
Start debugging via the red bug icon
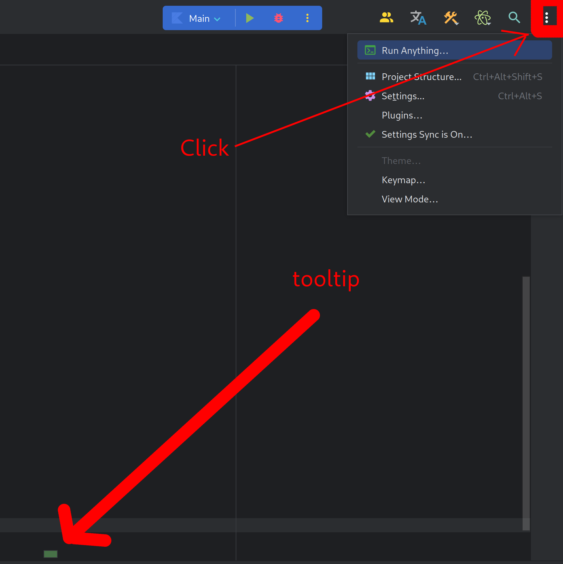tap(278, 18)
